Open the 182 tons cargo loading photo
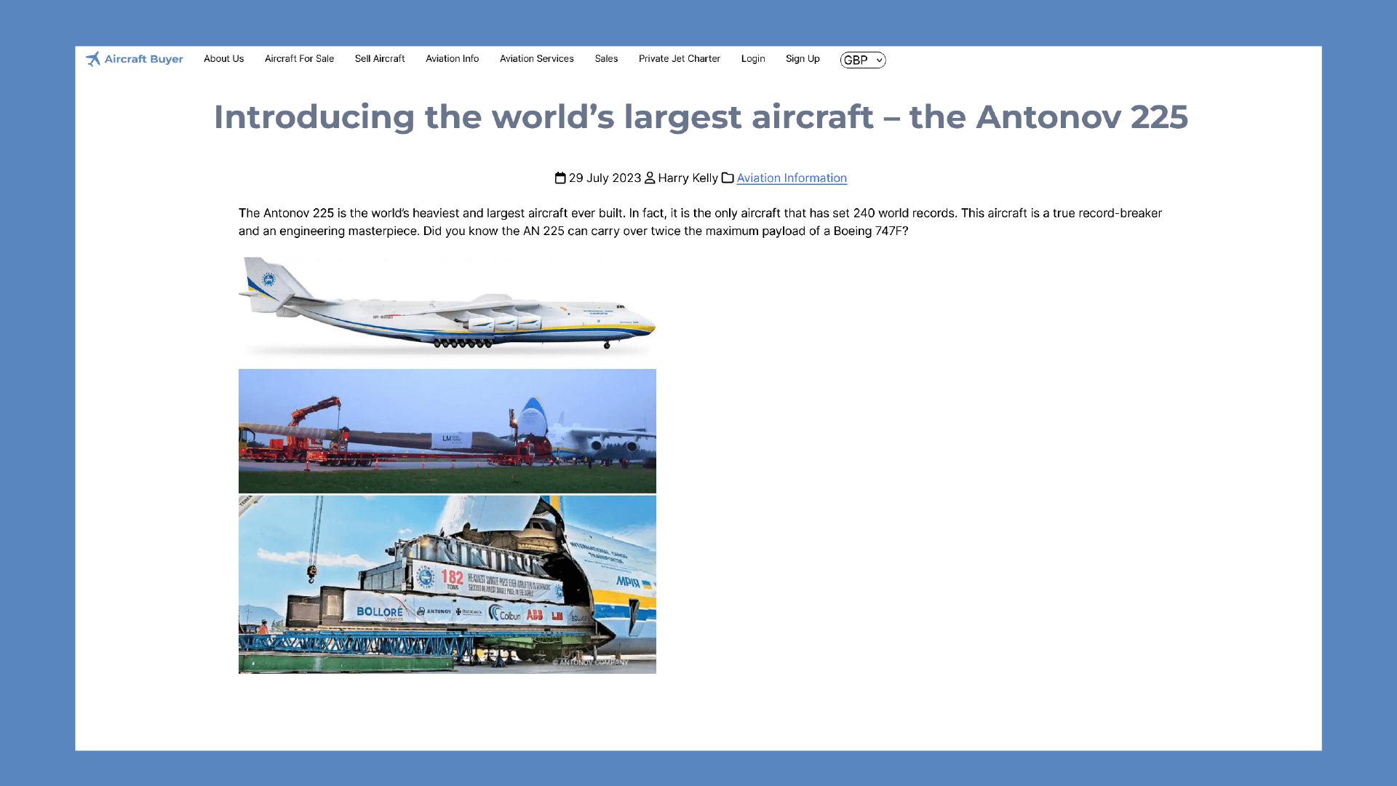1397x786 pixels. 447,585
